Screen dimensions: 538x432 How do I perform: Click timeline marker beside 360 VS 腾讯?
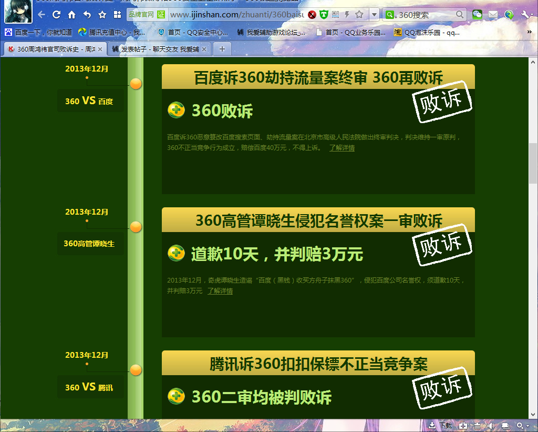click(136, 370)
